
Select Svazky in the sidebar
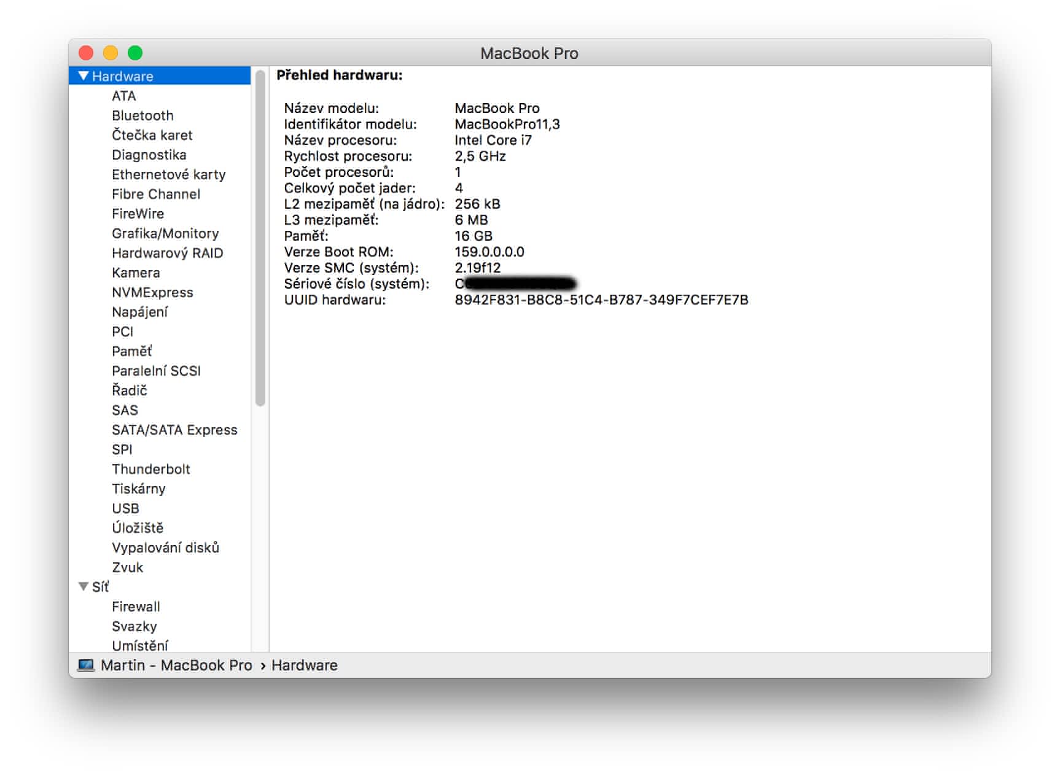pyautogui.click(x=134, y=626)
